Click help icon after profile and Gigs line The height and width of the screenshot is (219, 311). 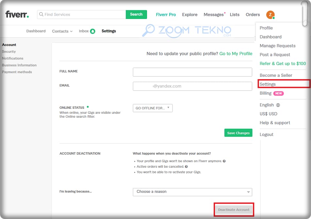point(224,161)
